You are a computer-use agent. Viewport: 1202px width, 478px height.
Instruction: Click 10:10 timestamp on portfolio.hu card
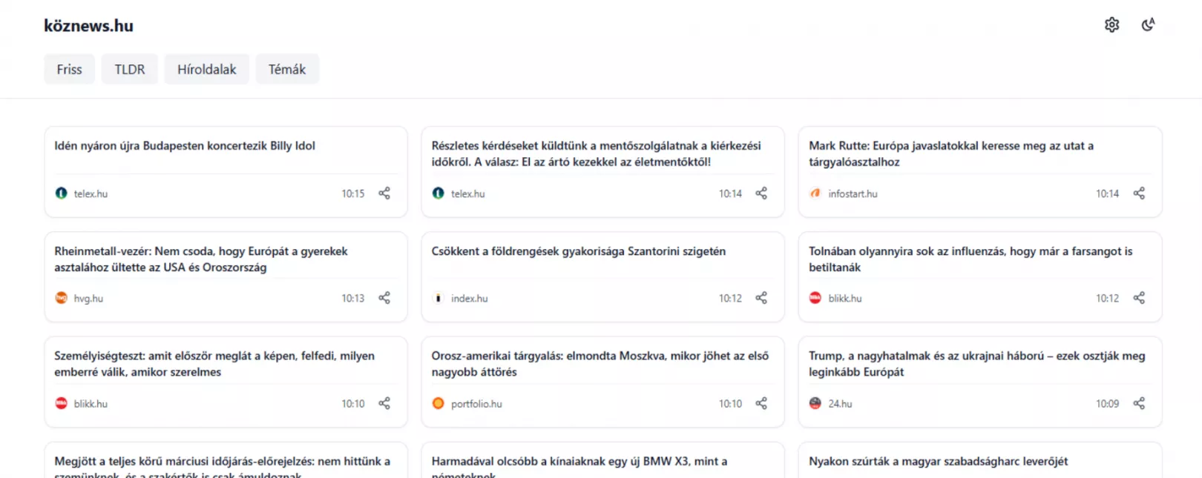[x=730, y=404]
